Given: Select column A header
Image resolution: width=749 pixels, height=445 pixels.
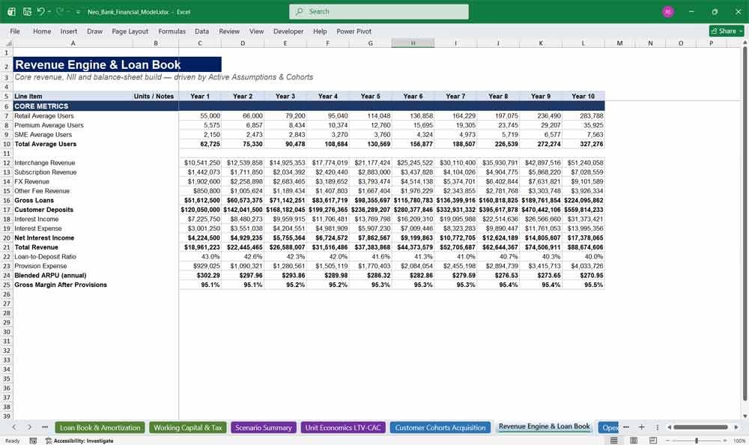Looking at the screenshot, I should point(73,43).
